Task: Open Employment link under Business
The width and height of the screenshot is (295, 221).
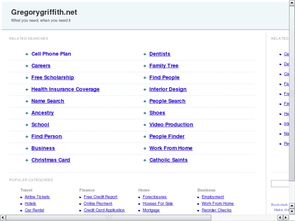Action: coord(213,197)
